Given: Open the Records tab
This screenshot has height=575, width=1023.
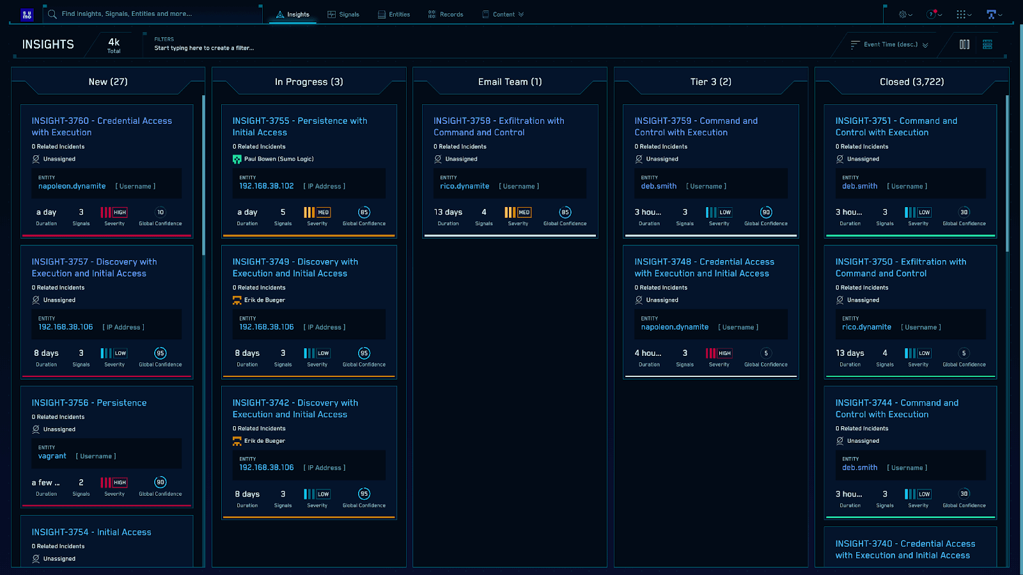Looking at the screenshot, I should [446, 14].
